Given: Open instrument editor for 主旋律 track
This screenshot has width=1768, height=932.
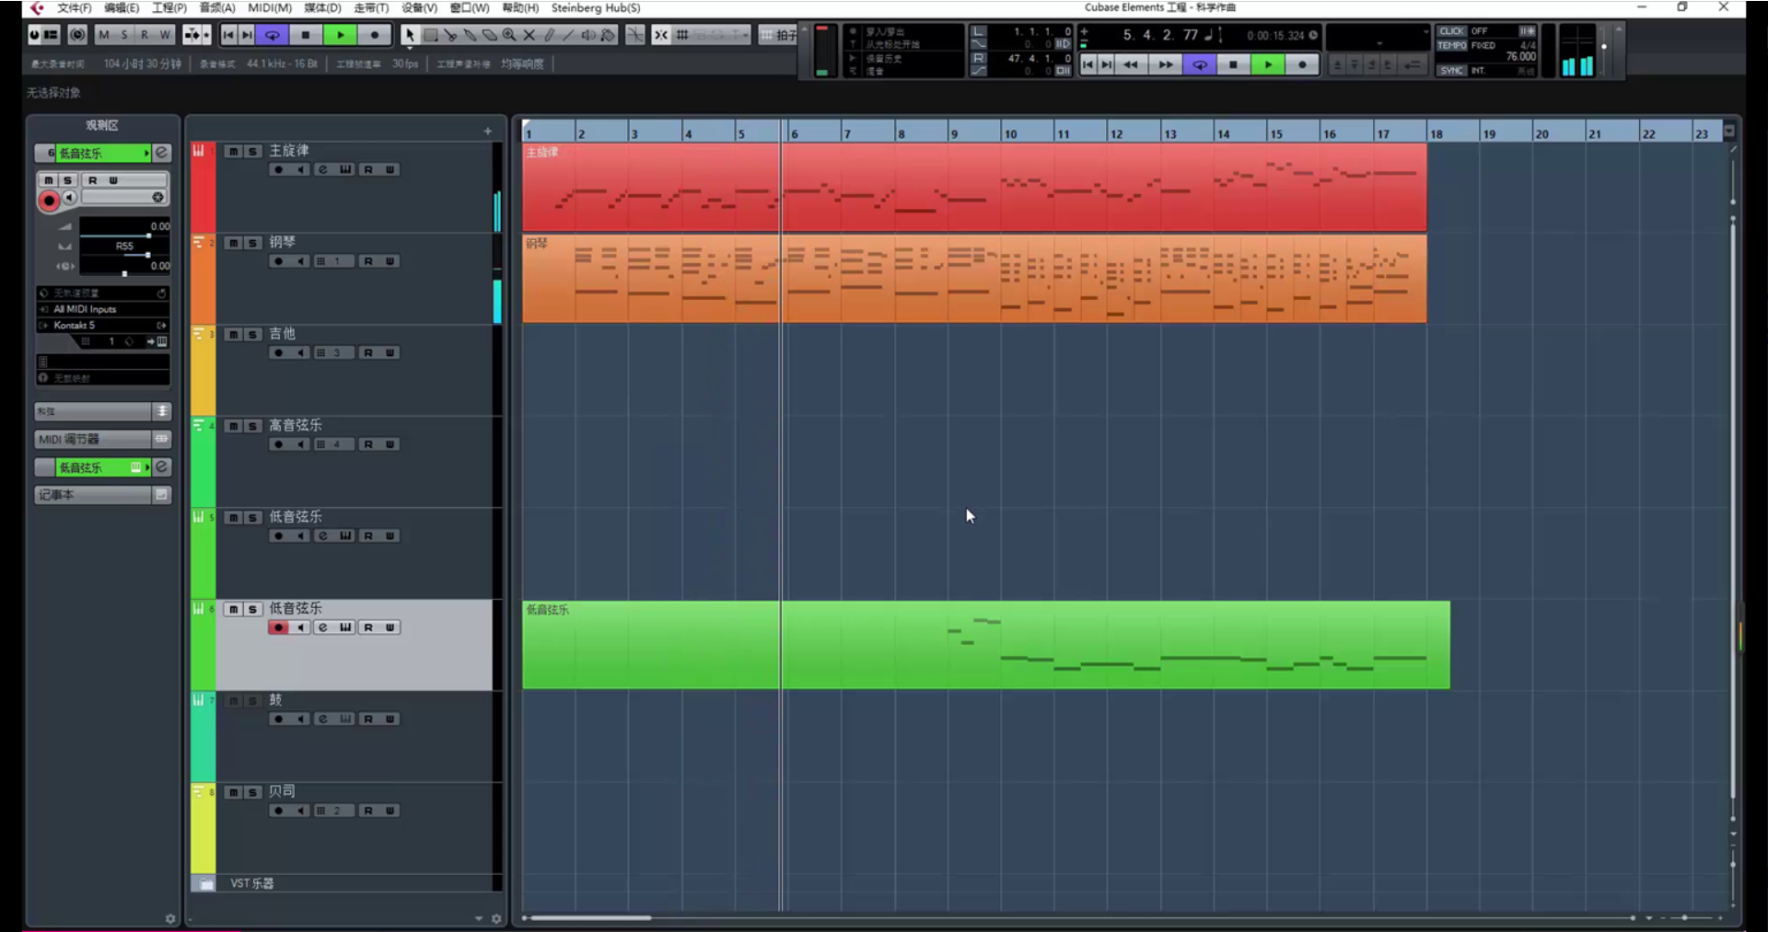Looking at the screenshot, I should [x=345, y=169].
